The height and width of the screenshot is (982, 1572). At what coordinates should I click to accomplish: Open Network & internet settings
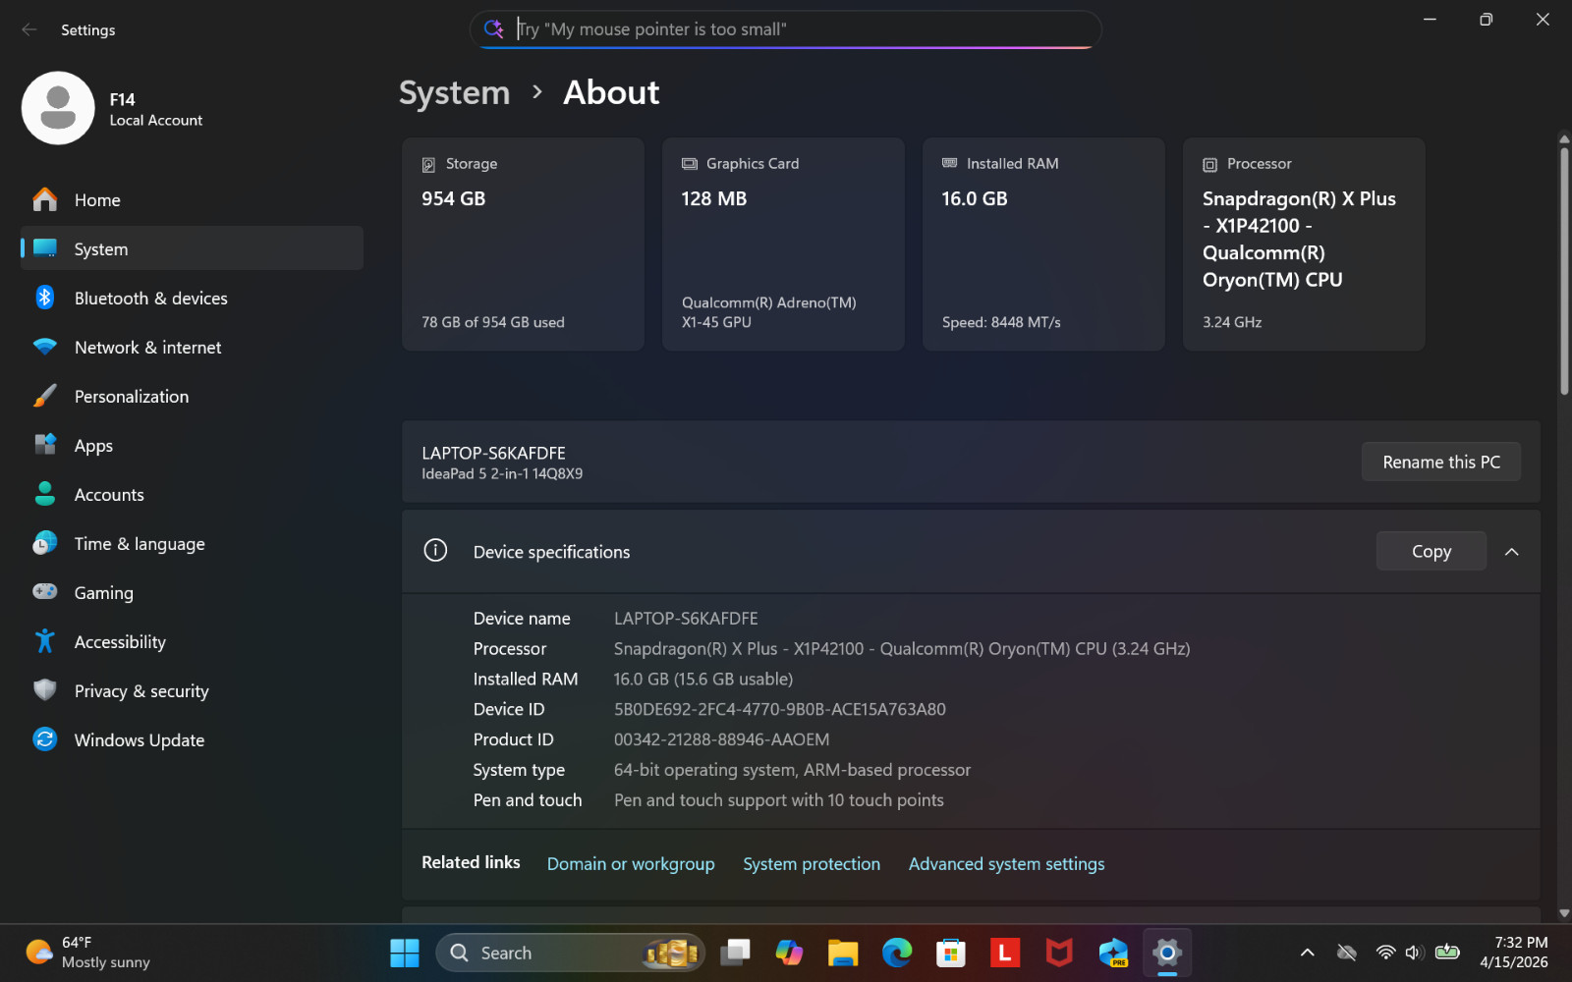tap(192, 347)
